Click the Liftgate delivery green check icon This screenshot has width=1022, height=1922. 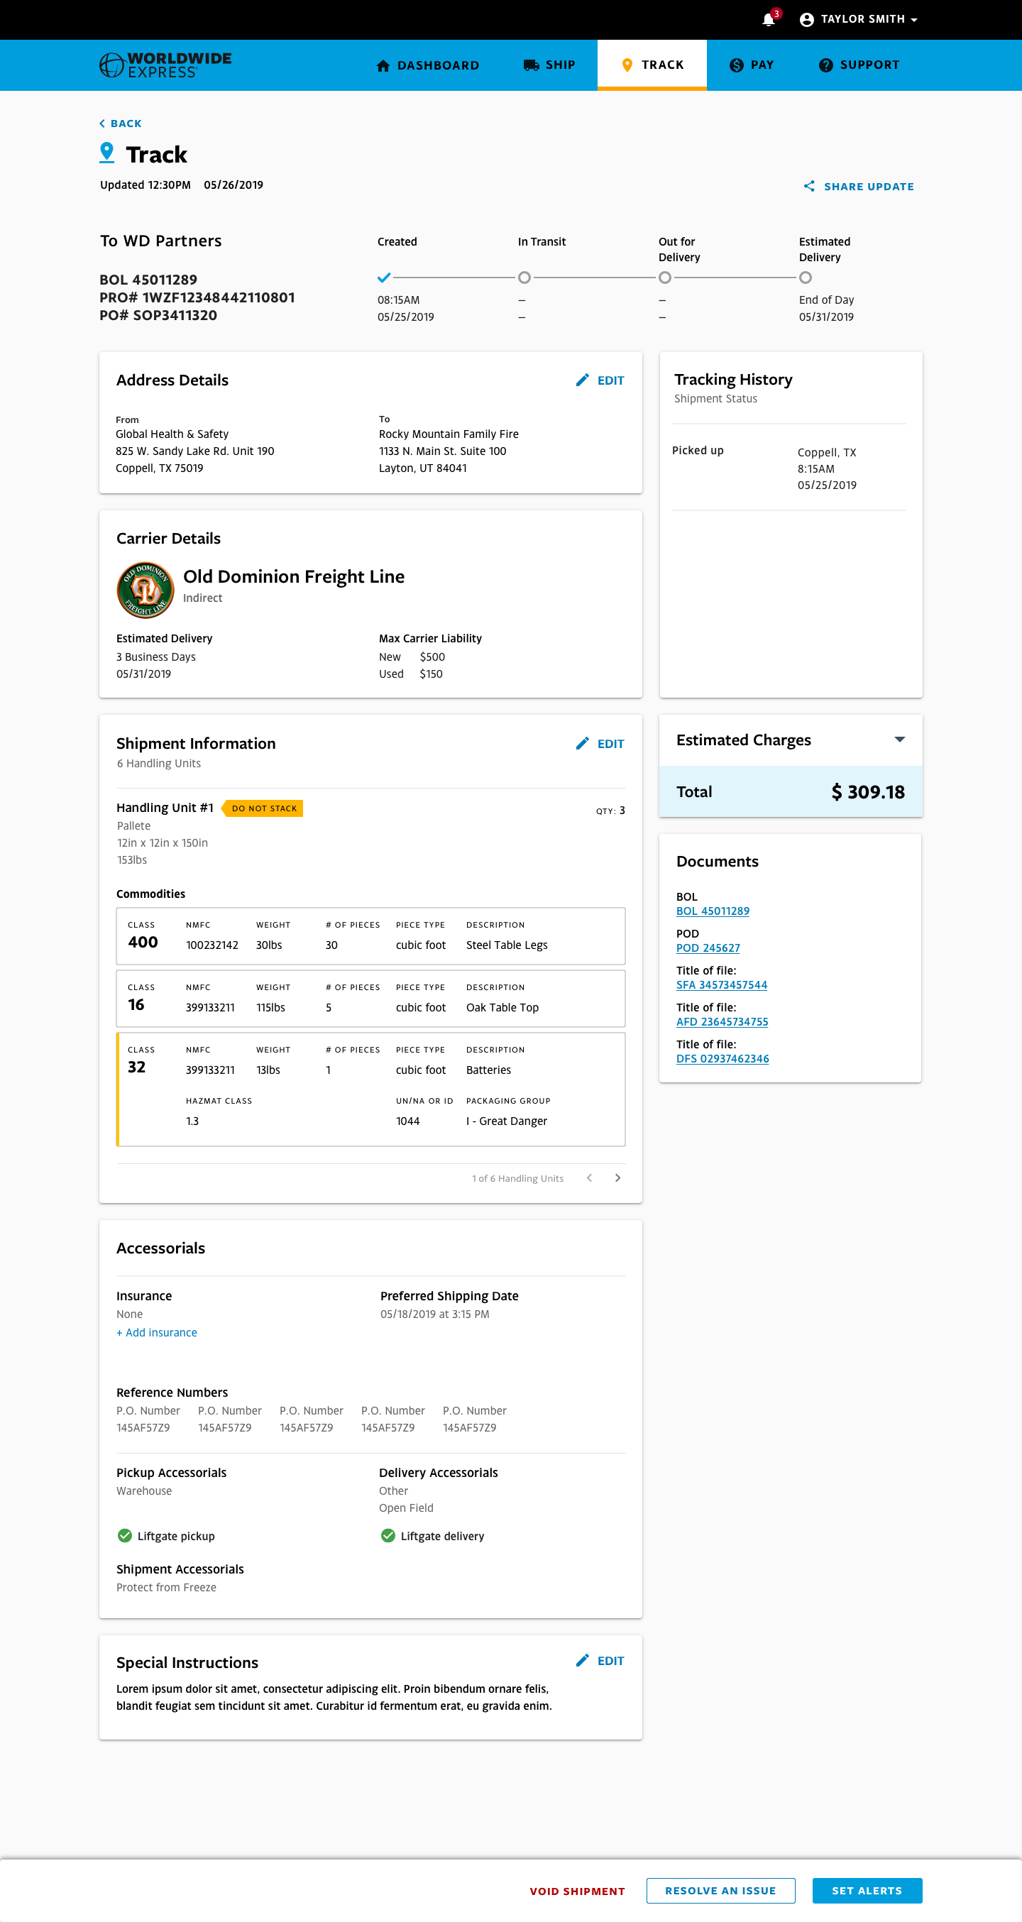click(x=388, y=1535)
